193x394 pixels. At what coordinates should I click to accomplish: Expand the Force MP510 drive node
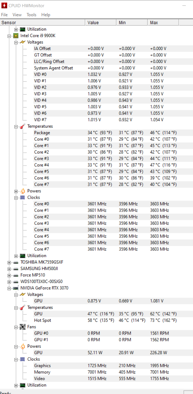click(9, 275)
